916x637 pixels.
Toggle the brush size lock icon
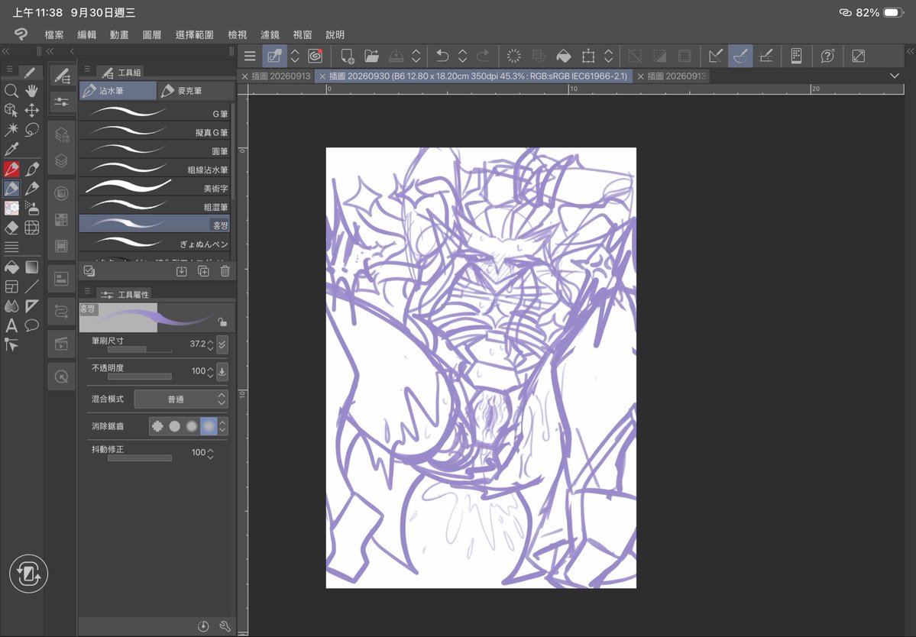[222, 322]
